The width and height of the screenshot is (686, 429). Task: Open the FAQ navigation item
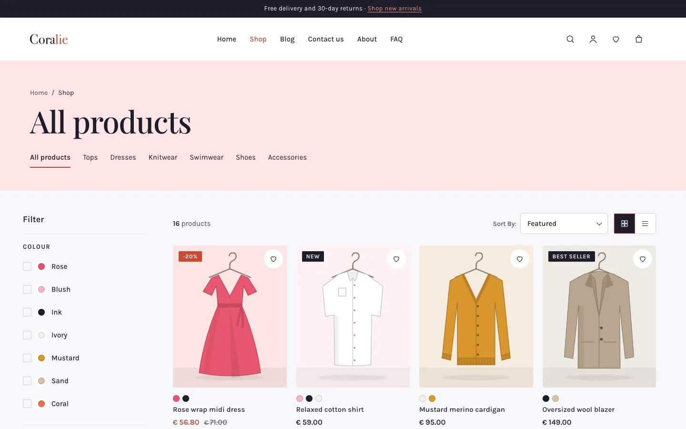(396, 39)
